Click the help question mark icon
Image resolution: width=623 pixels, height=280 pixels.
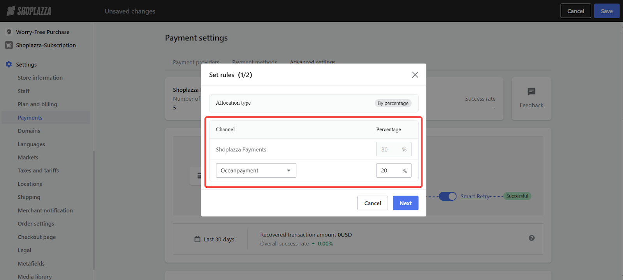tap(531, 238)
